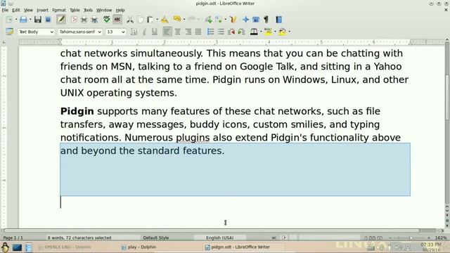Click the Document as E-mail icon

(49, 20)
